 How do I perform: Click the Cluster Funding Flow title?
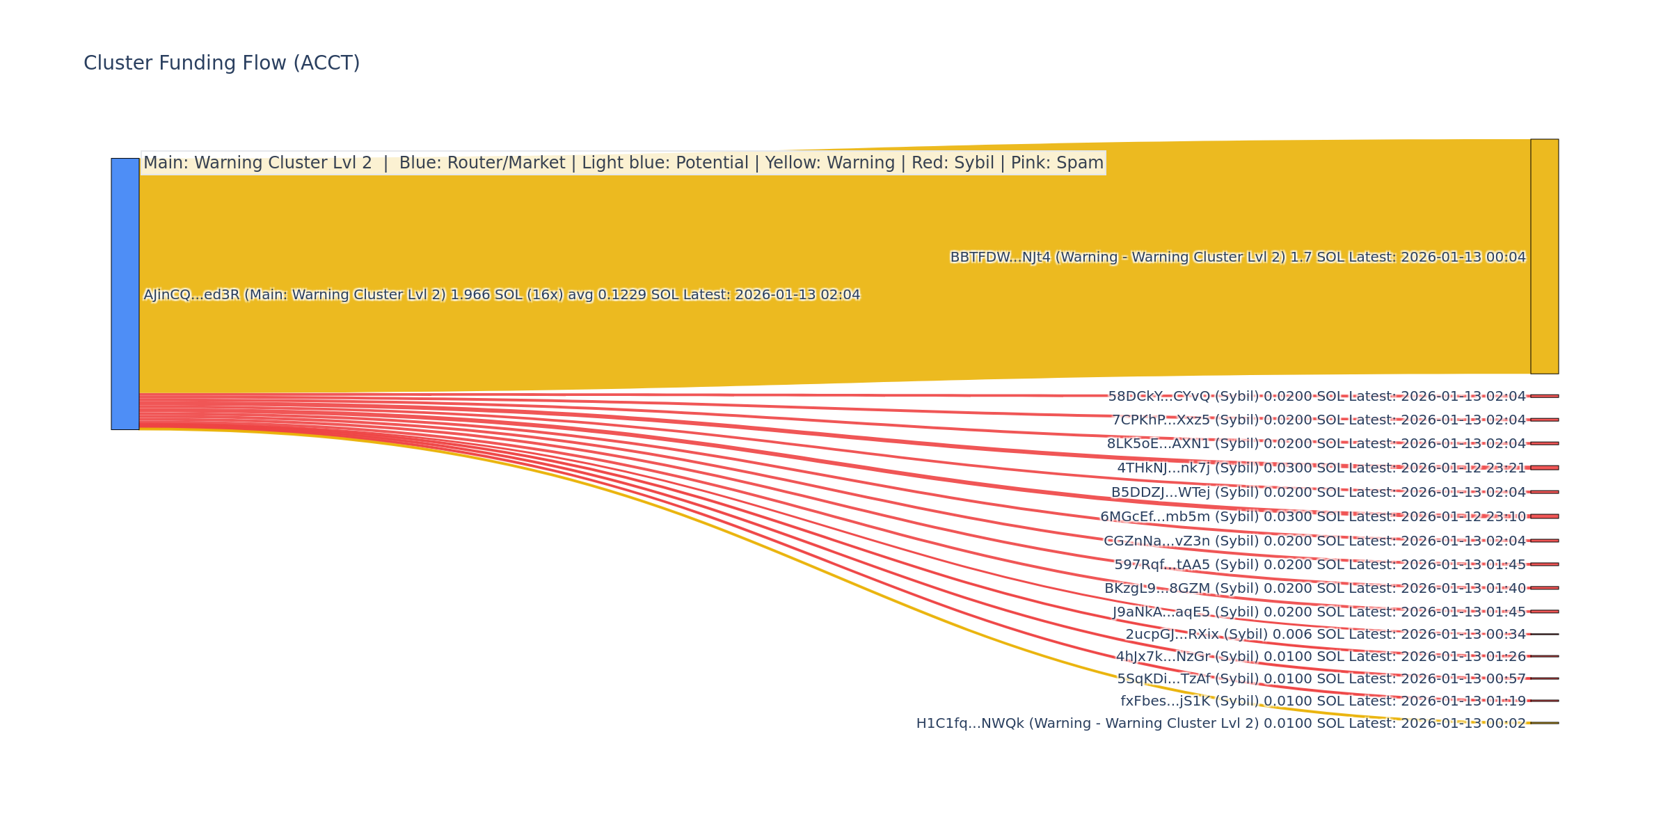pos(221,63)
